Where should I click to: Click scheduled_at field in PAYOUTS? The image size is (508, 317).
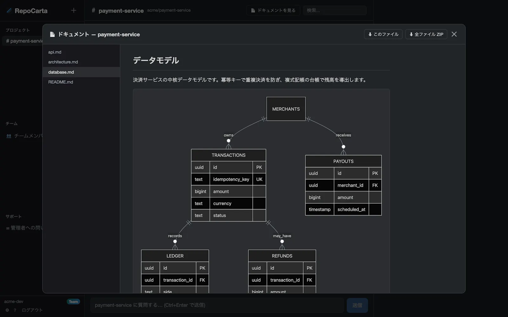coord(351,210)
